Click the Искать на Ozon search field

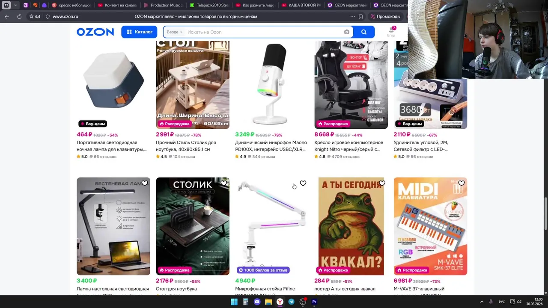[x=263, y=32]
